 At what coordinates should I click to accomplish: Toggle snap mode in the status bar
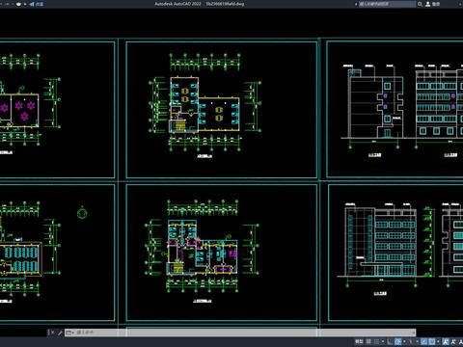click(x=376, y=341)
